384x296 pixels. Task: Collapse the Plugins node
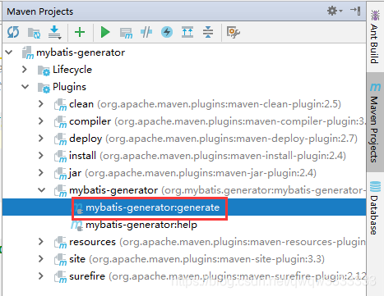(x=25, y=87)
